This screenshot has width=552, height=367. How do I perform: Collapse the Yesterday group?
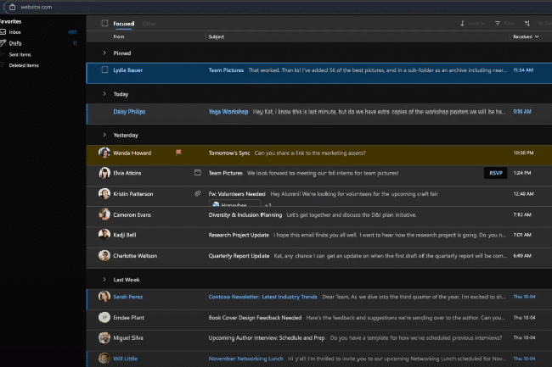104,135
